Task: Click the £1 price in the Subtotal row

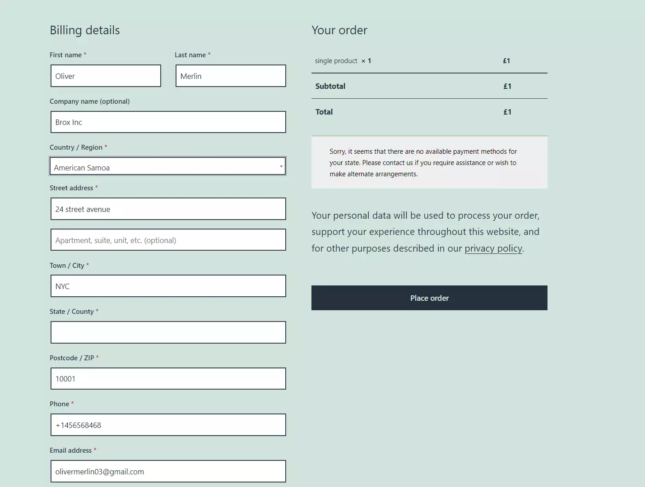Action: tap(507, 86)
